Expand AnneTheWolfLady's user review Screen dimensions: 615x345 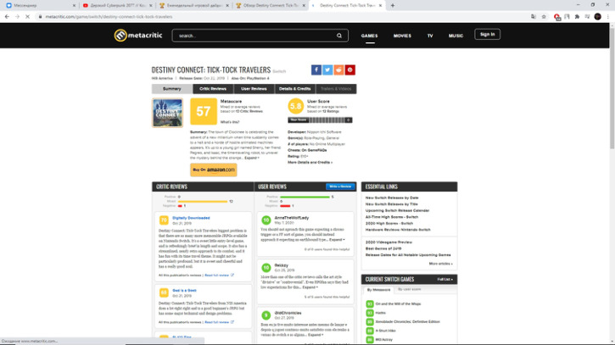tap(337, 240)
